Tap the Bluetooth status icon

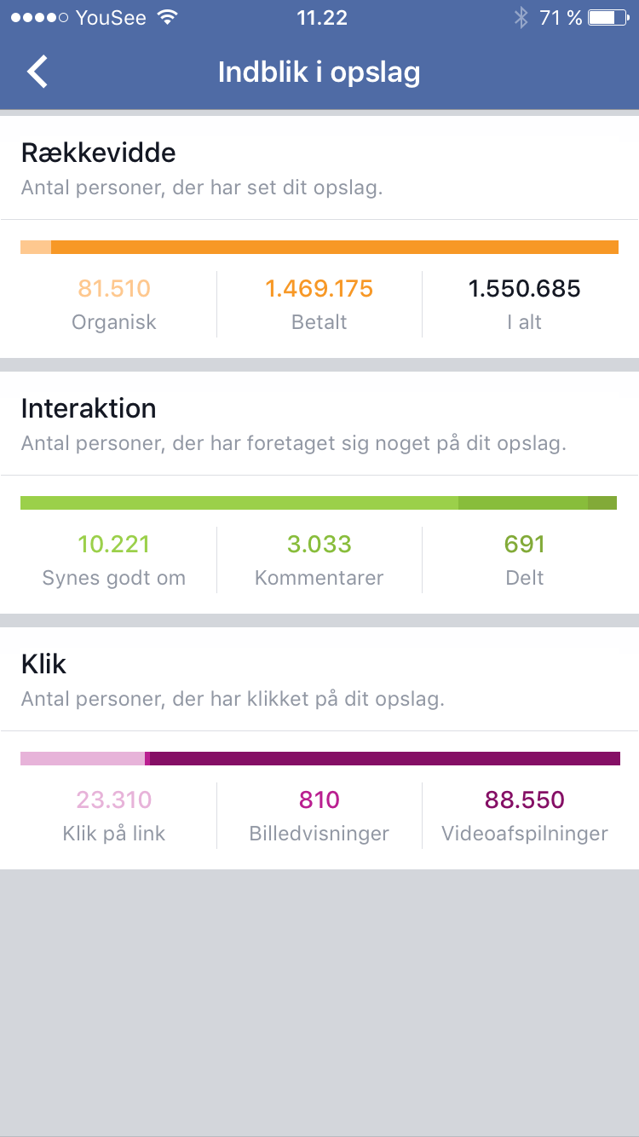click(x=521, y=18)
